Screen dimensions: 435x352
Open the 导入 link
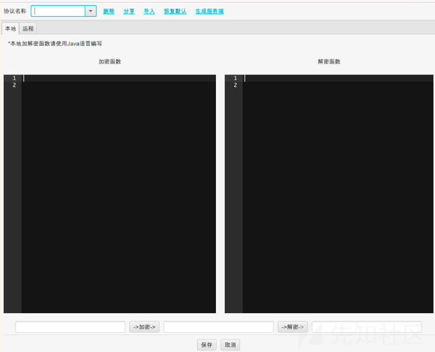point(149,11)
